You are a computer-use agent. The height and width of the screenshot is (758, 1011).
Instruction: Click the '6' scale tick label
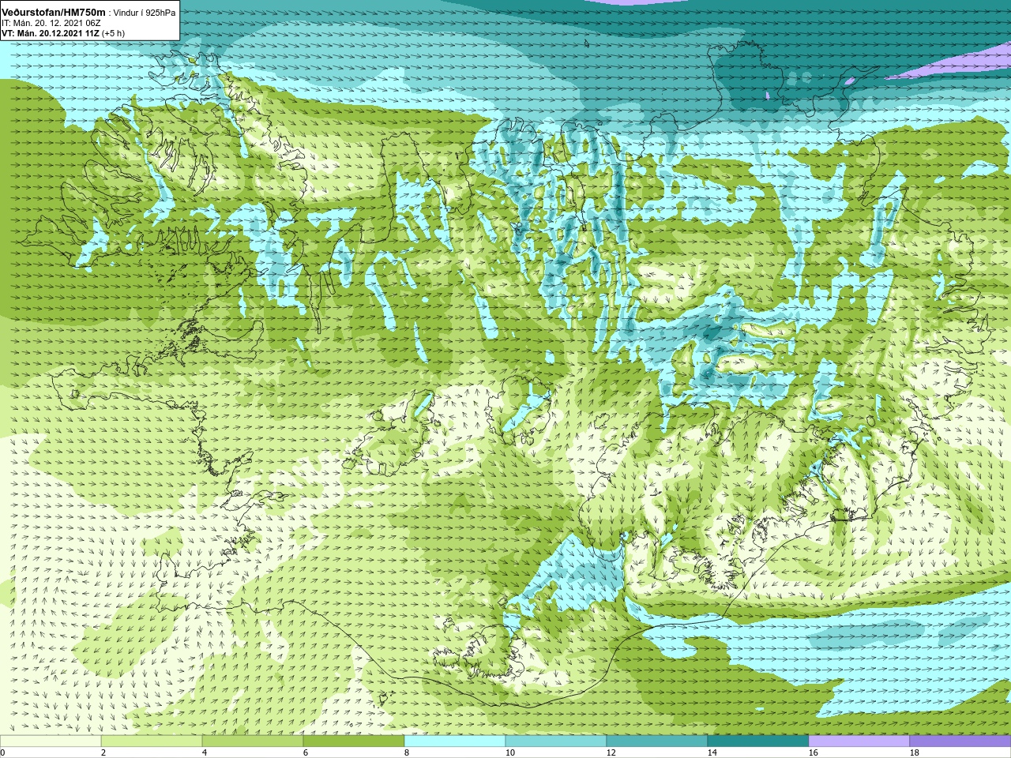[306, 752]
